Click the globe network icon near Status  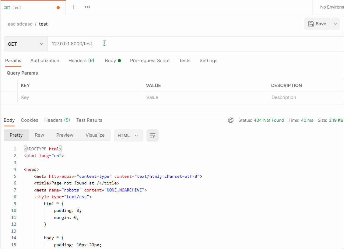click(x=231, y=120)
